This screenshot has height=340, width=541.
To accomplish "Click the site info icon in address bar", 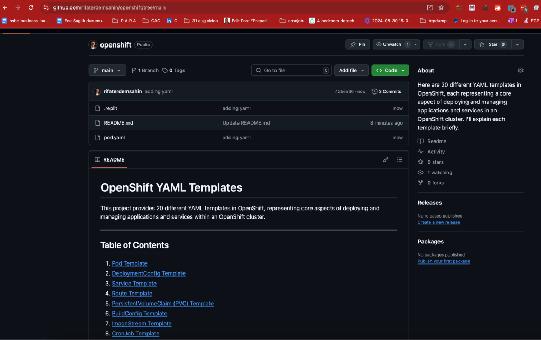I will (x=46, y=7).
